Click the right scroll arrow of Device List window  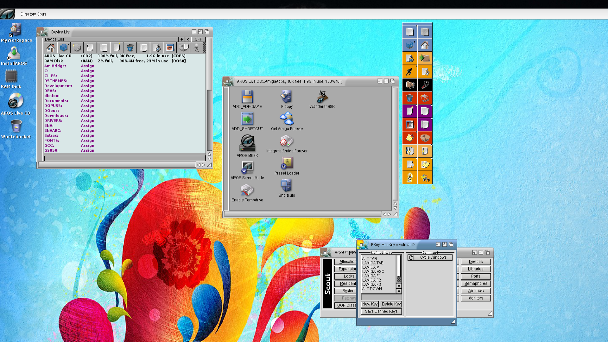pyautogui.click(x=203, y=165)
